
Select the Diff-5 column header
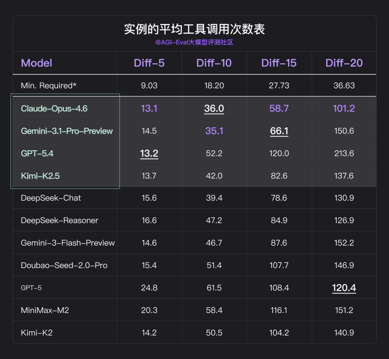(x=149, y=63)
